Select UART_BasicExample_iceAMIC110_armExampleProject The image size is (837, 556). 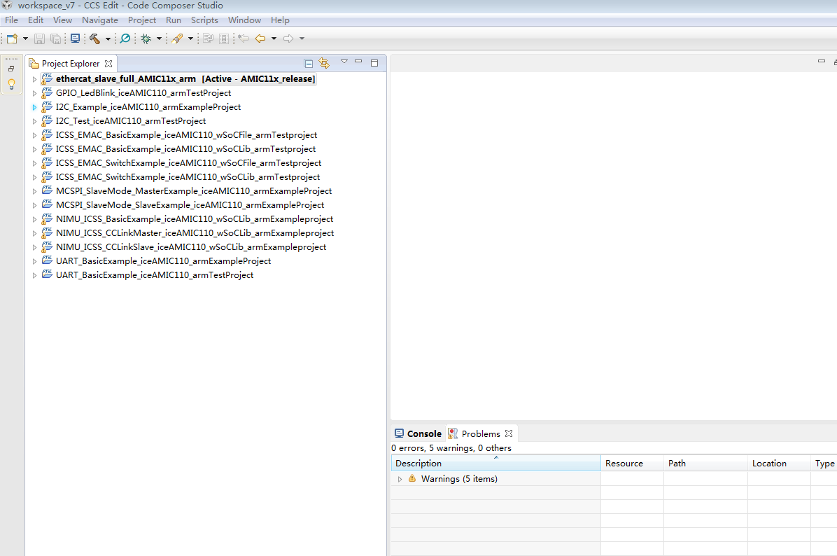point(163,261)
